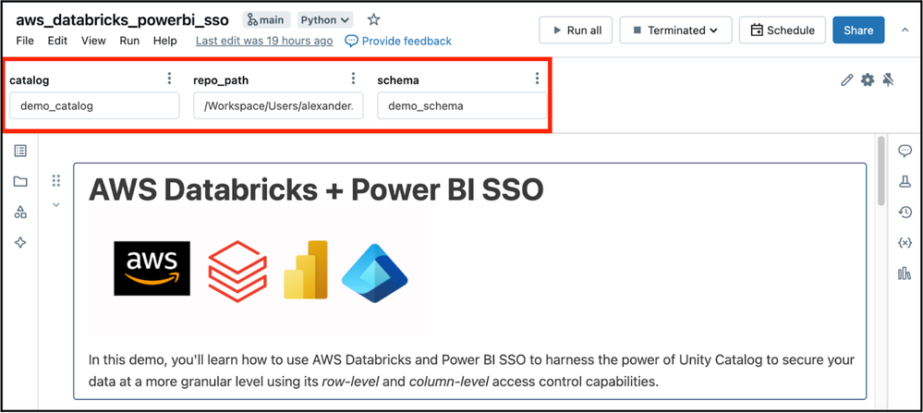This screenshot has height=413, width=923.
Task: Open the catalog shapes icon in left sidebar
Action: (x=20, y=212)
